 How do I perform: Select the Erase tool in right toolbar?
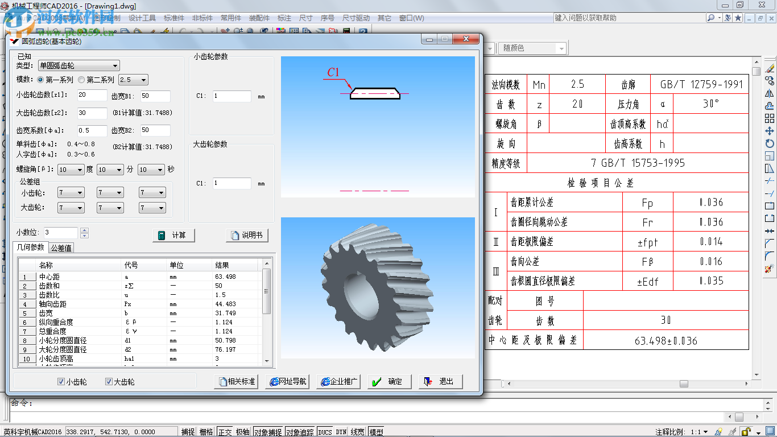pos(770,68)
